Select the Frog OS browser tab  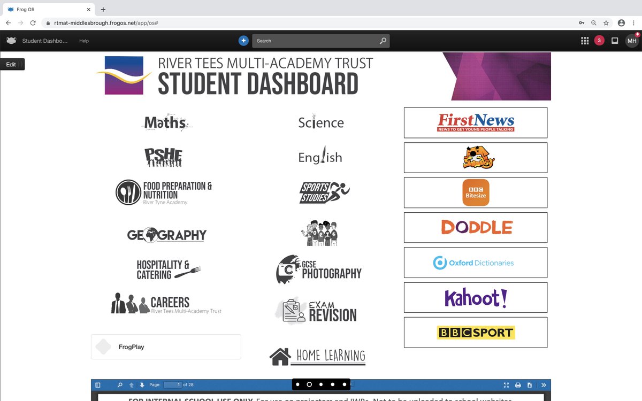tap(48, 10)
